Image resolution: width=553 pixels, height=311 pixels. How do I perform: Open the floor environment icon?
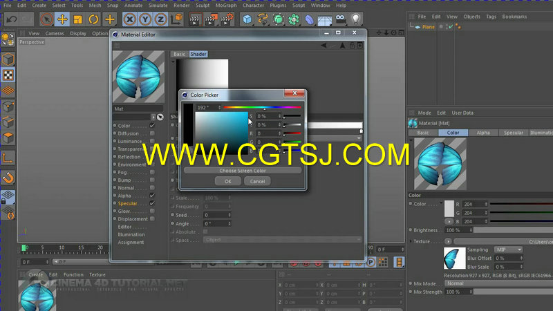[325, 19]
